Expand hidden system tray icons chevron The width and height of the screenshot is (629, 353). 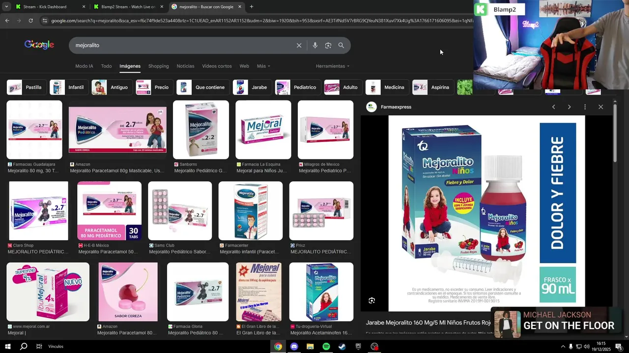pos(563,347)
